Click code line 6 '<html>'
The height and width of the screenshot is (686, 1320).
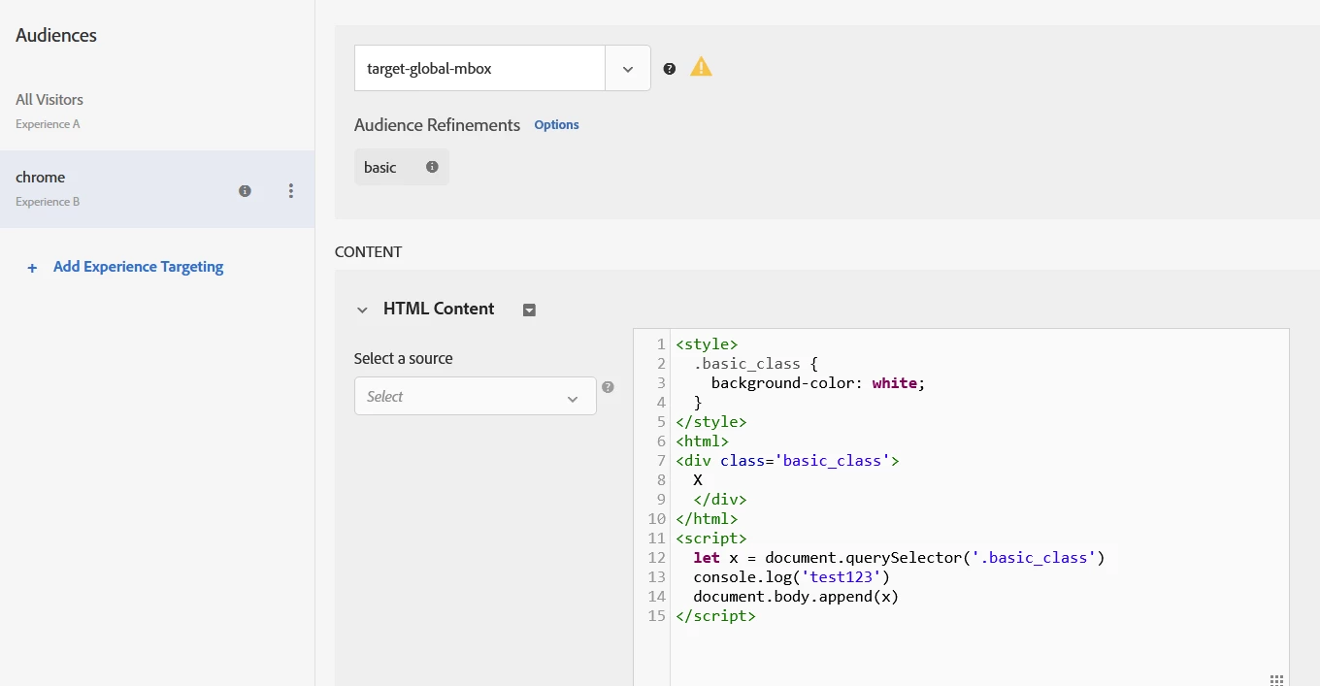point(703,441)
